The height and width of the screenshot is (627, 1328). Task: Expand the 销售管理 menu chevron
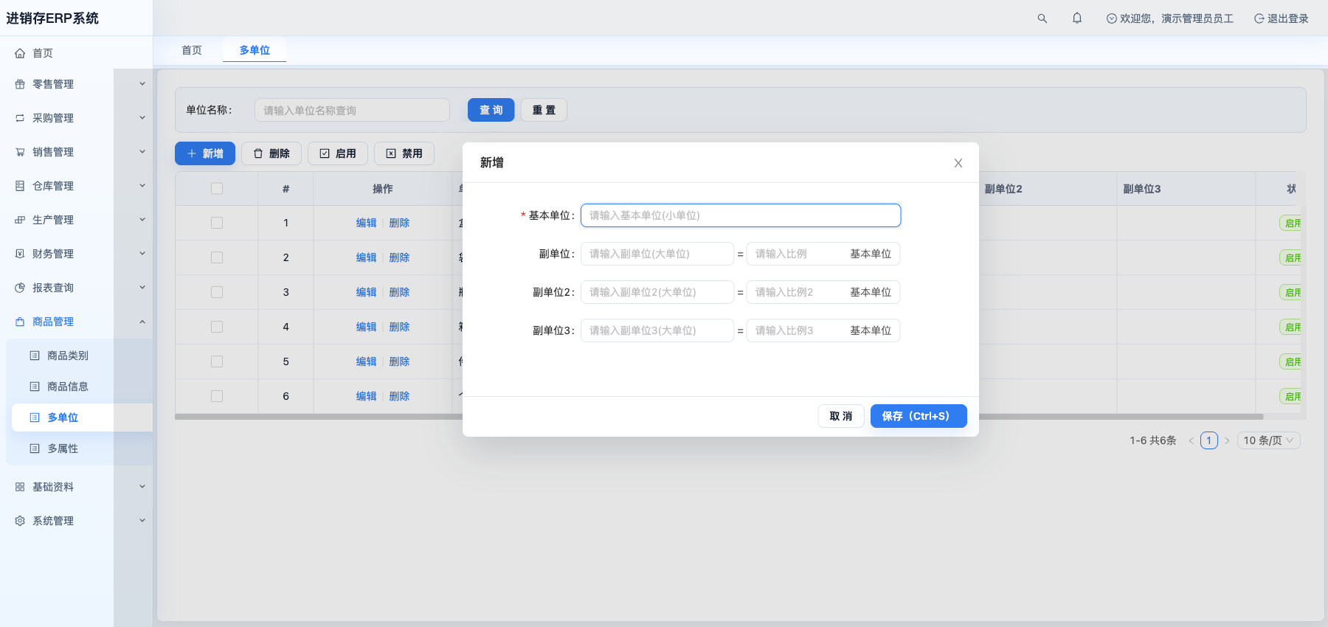click(x=142, y=152)
